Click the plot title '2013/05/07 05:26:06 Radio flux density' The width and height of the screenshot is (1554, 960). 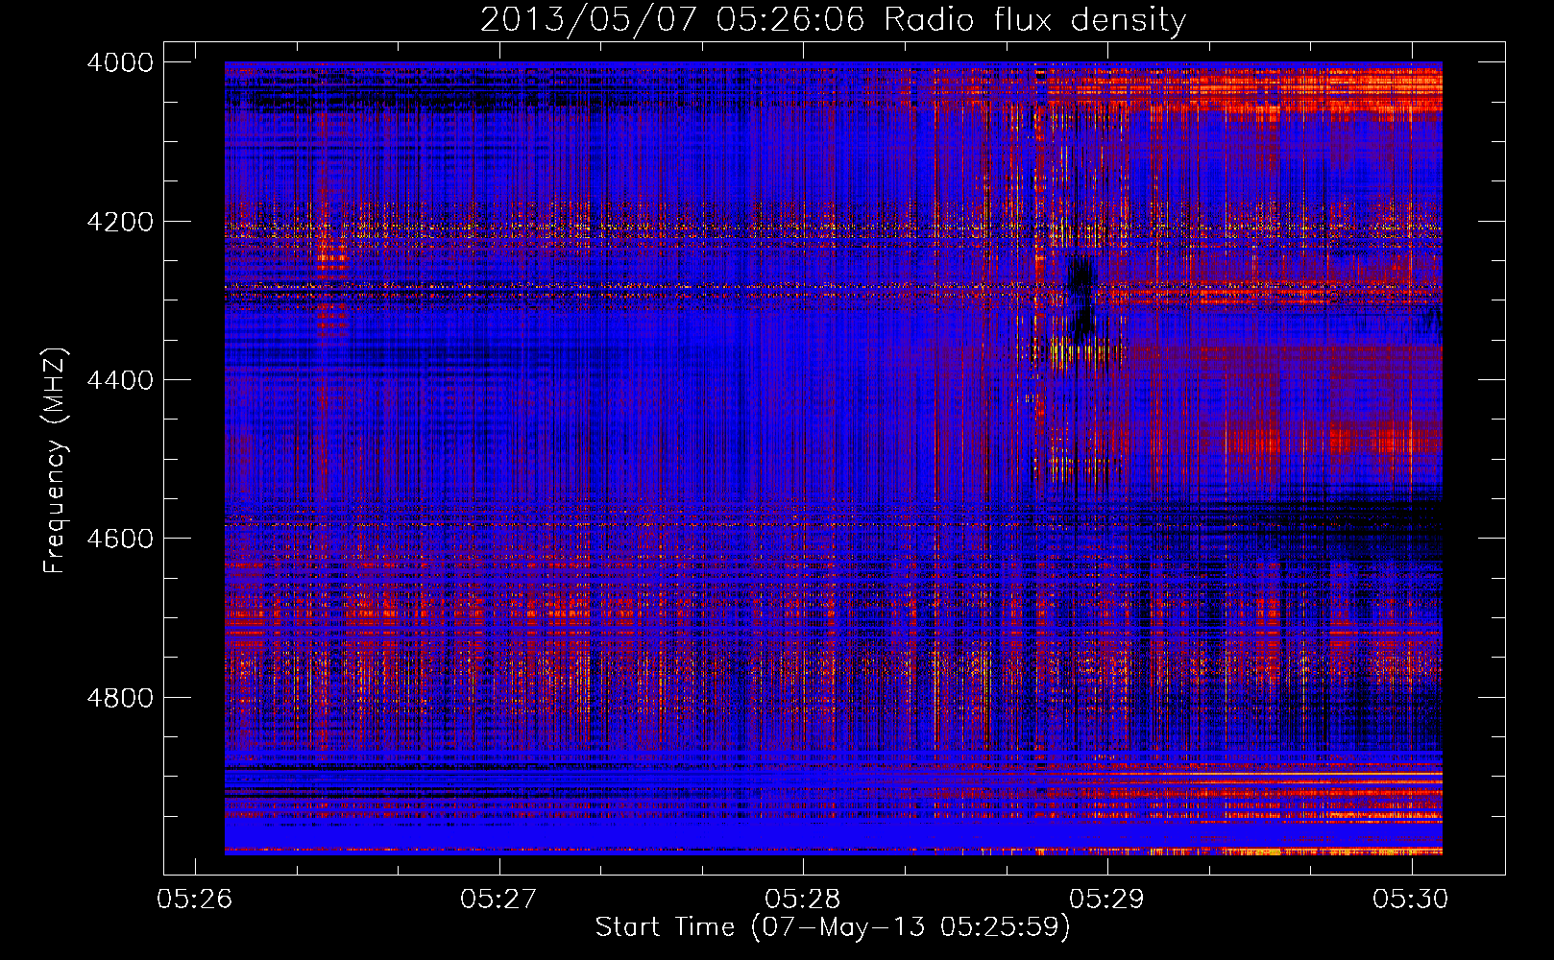click(833, 19)
